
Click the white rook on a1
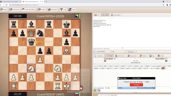(x=14, y=86)
